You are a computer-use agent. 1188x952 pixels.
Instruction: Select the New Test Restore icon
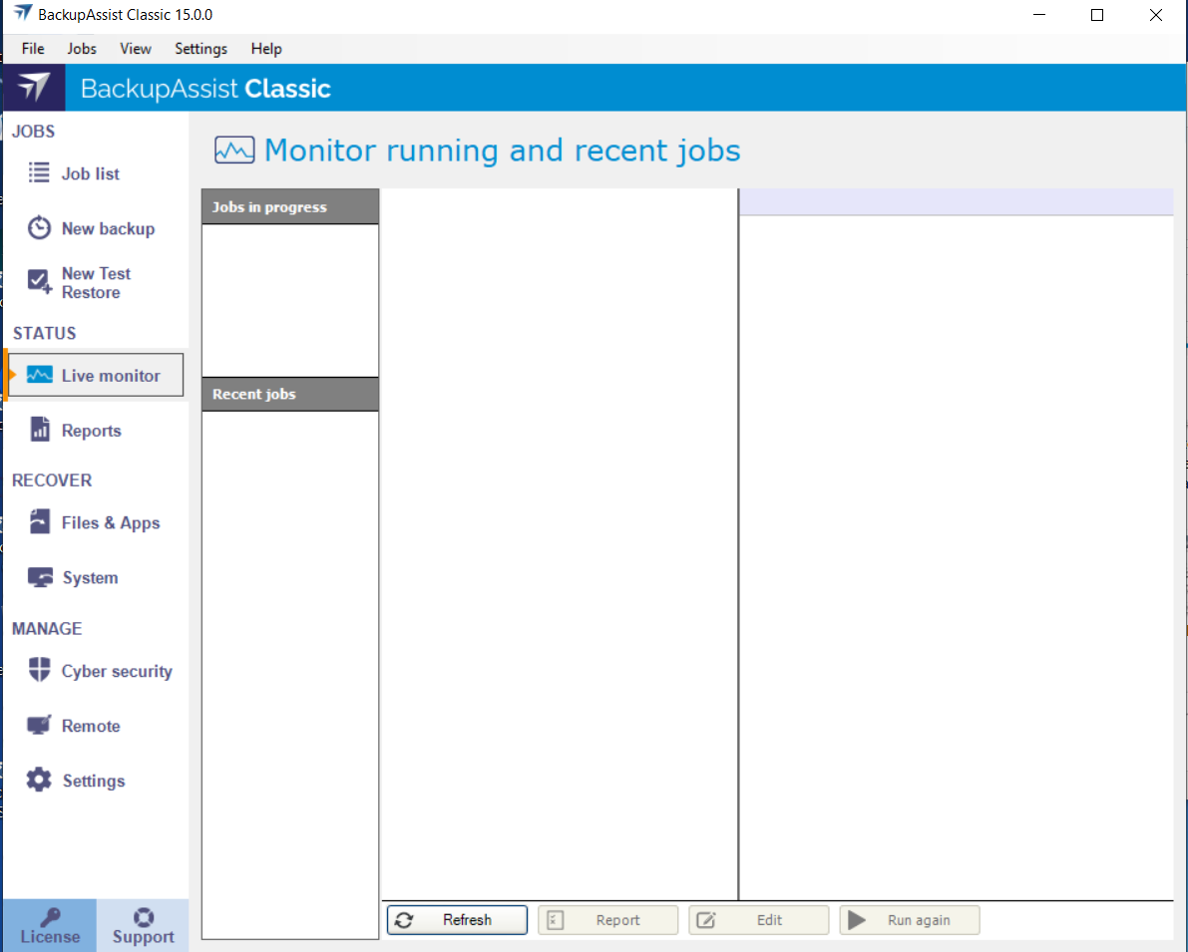point(39,282)
